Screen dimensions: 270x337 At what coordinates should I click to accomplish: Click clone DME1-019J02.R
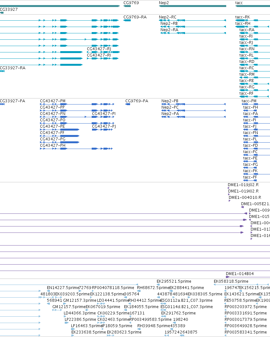(x=243, y=185)
